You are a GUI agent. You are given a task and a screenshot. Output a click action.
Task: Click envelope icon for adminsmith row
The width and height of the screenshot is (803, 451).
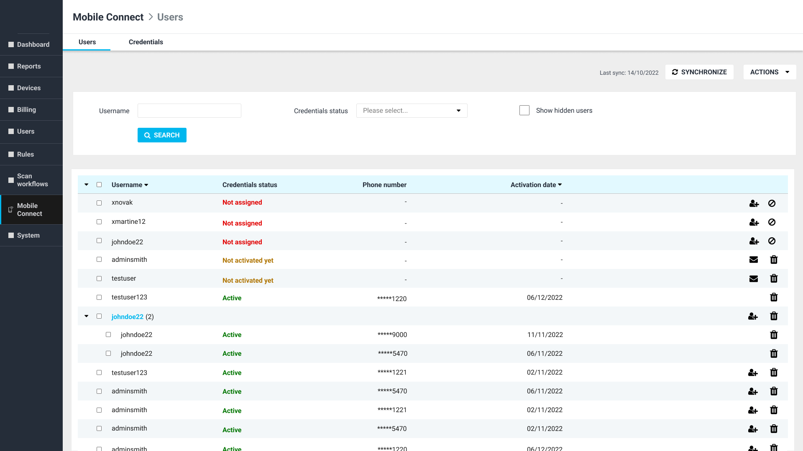pos(753,260)
